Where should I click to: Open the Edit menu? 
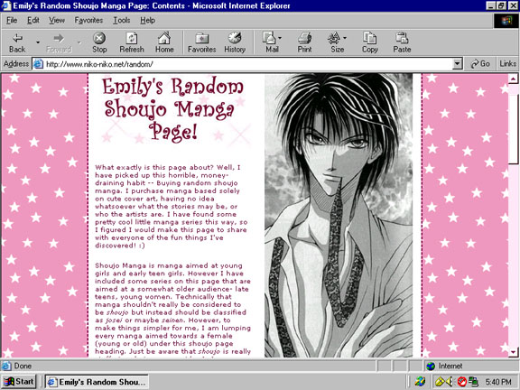pos(32,20)
